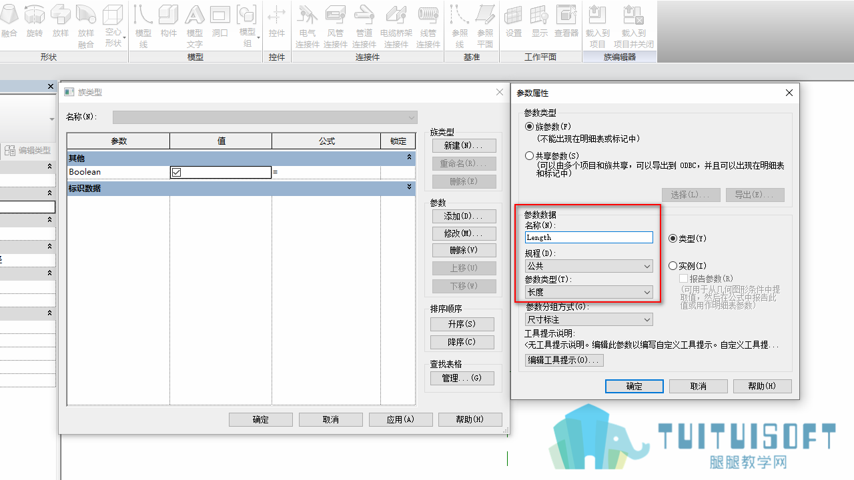Image resolution: width=854 pixels, height=480 pixels.
Task: Select the 构件 (Component) tool
Action: (x=169, y=21)
